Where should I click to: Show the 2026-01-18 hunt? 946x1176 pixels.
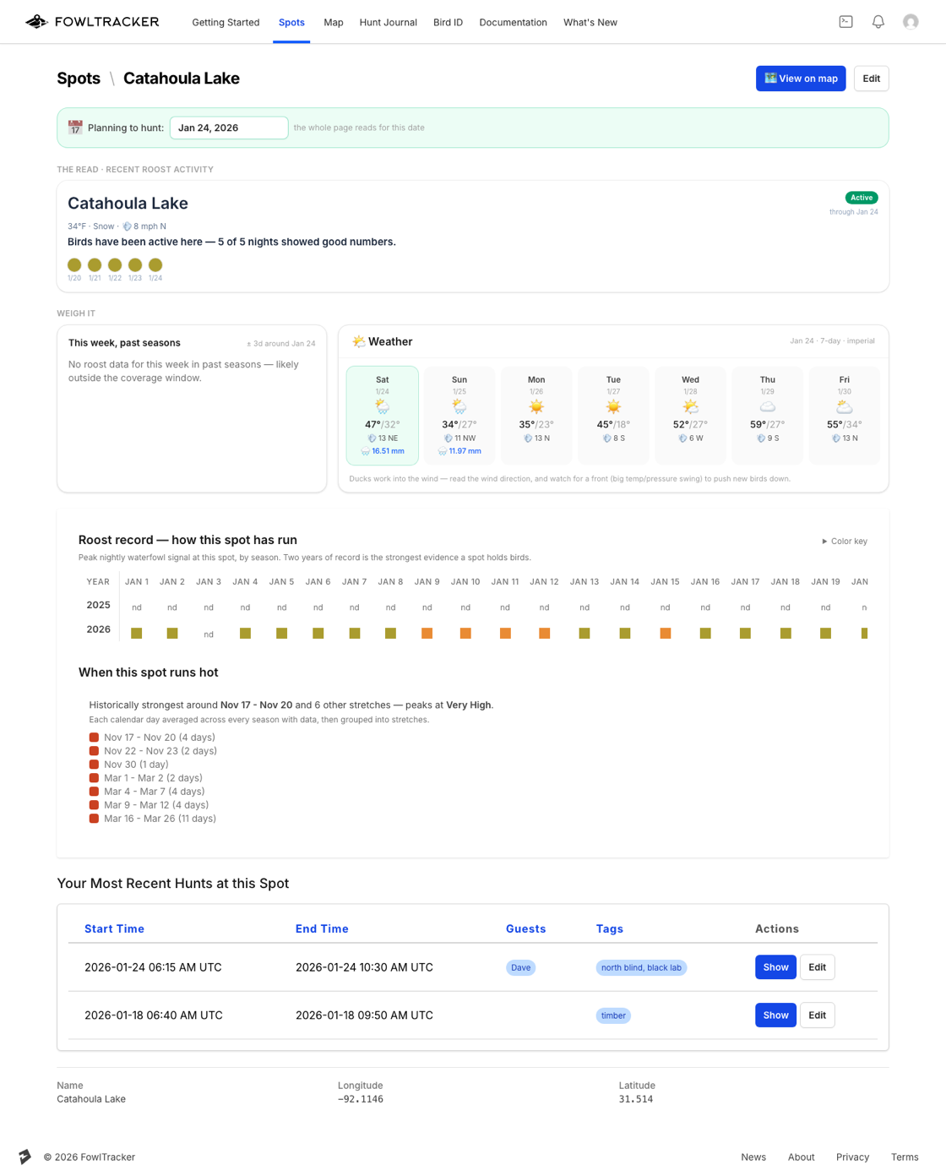(775, 1015)
